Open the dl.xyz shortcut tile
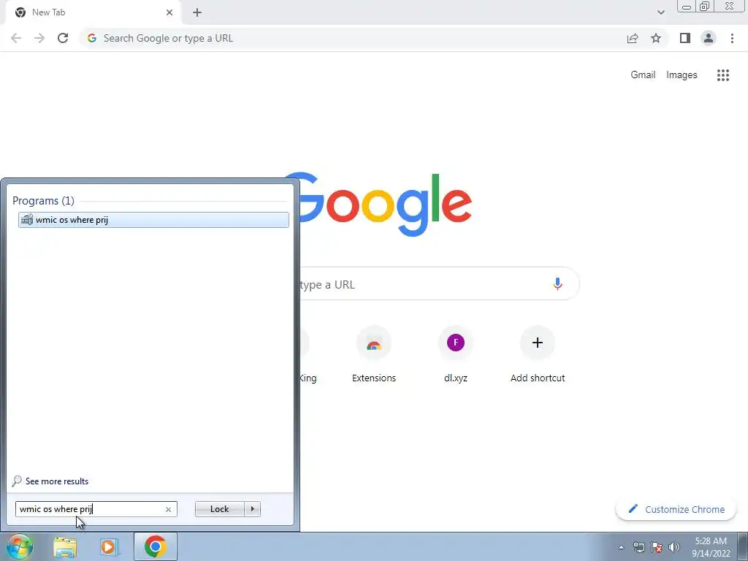This screenshot has width=748, height=561. (x=456, y=355)
